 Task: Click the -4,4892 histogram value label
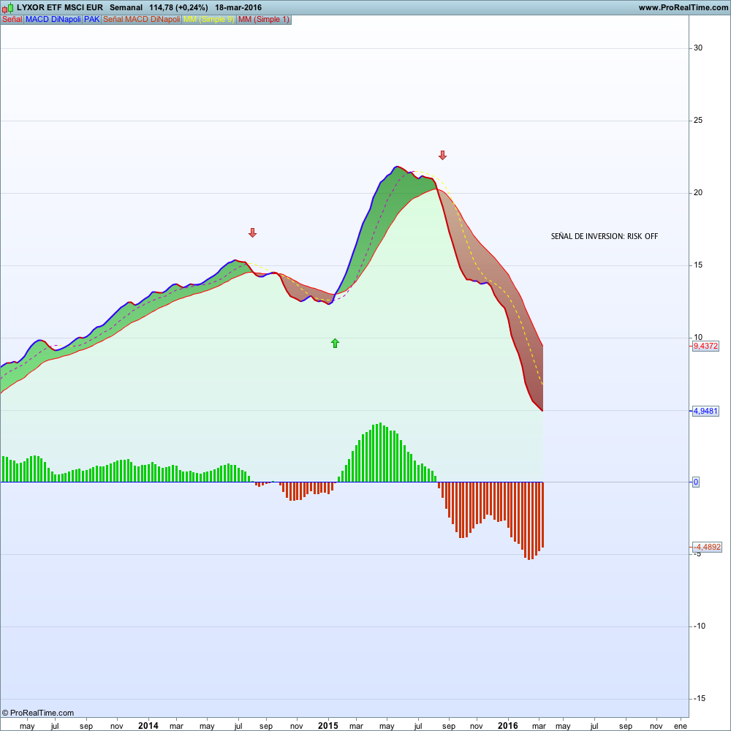[707, 547]
